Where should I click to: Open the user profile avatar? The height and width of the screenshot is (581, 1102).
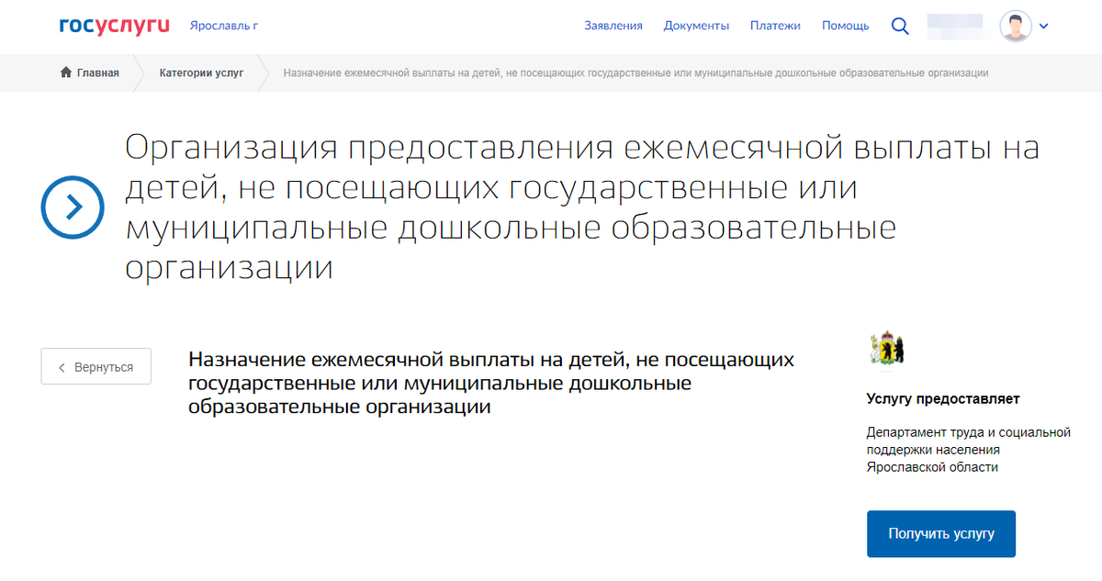[1015, 26]
